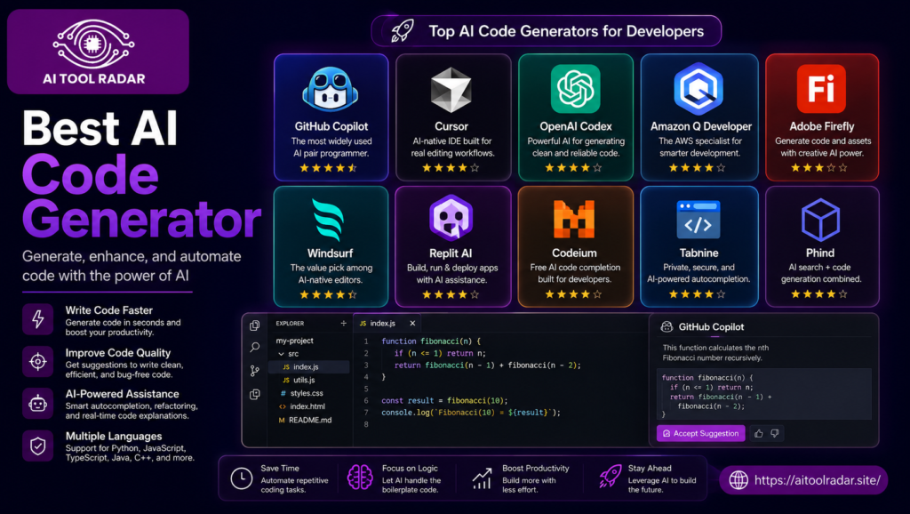Click the Tabnine code window logo
The width and height of the screenshot is (910, 514).
pyautogui.click(x=698, y=220)
